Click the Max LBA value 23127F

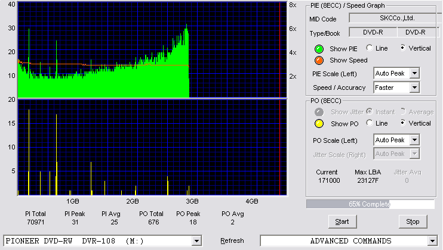(x=368, y=180)
